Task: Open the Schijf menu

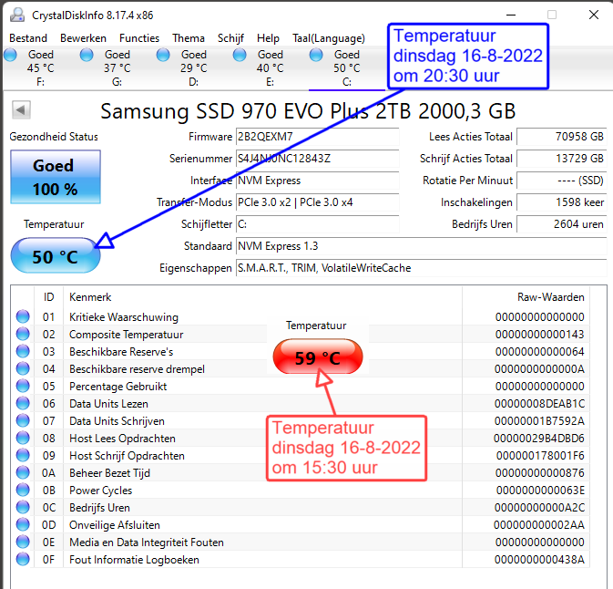Action: pos(231,38)
